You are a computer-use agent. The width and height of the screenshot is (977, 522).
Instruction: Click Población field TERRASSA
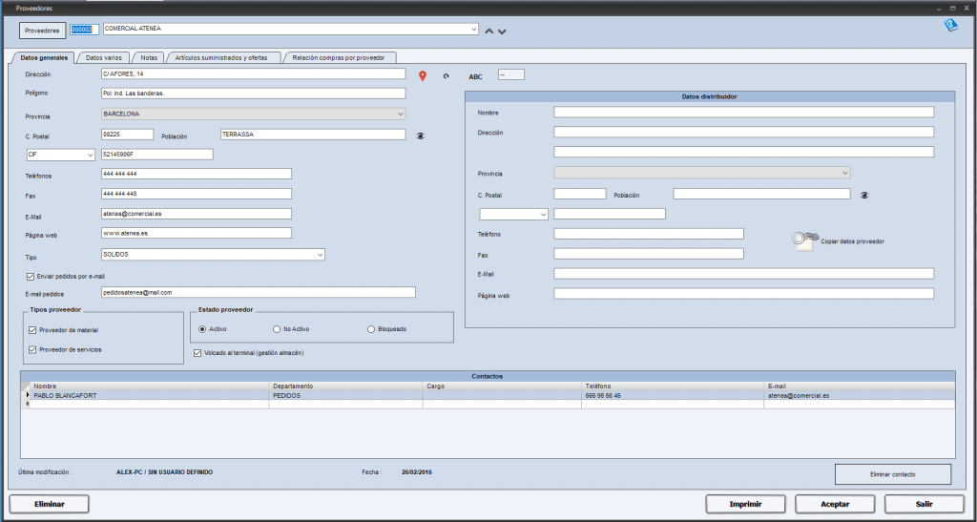(x=313, y=135)
